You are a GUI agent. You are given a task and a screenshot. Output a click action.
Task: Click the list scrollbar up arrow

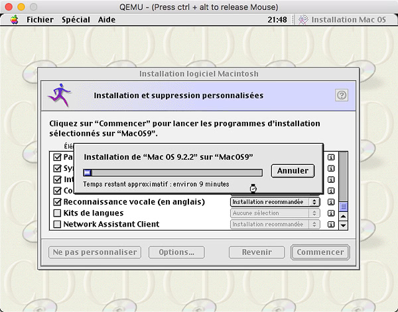[x=343, y=216]
